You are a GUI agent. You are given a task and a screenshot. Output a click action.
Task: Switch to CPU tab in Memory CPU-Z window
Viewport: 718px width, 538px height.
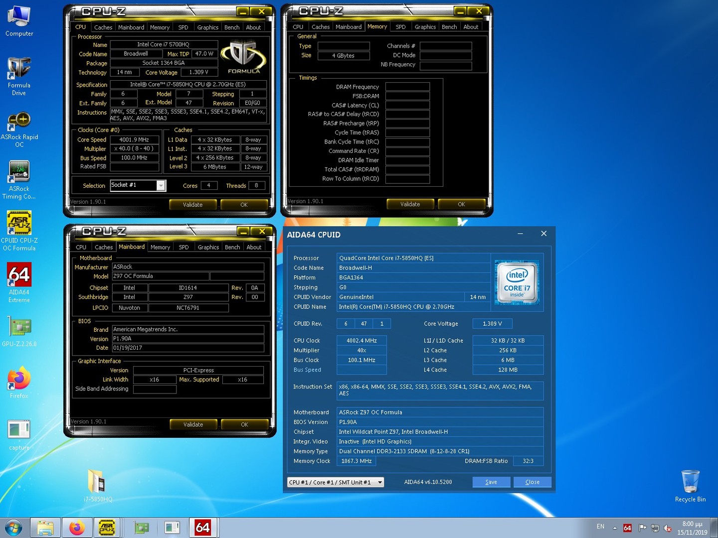[298, 27]
